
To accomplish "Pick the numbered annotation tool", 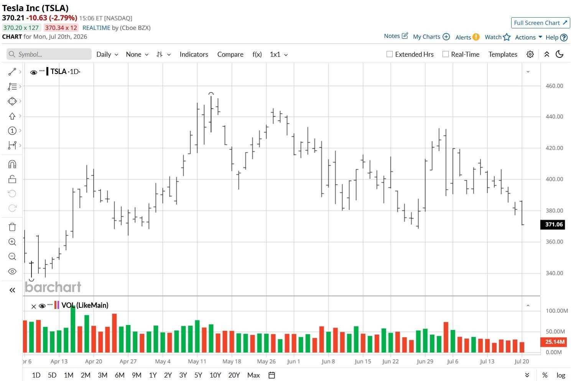I will point(12,131).
